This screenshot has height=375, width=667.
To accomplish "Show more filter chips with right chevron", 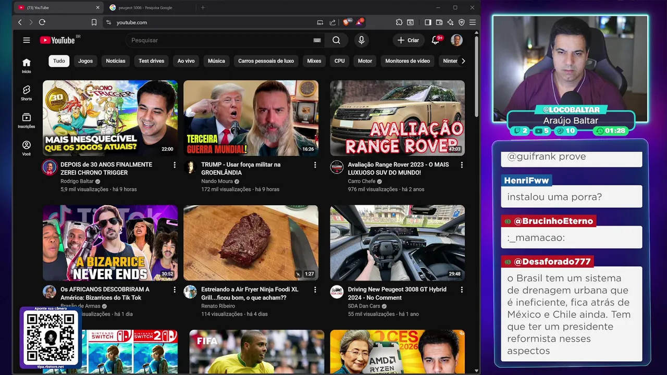I will (463, 61).
